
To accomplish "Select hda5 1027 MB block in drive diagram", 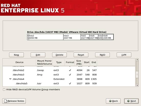I will (85, 37).
